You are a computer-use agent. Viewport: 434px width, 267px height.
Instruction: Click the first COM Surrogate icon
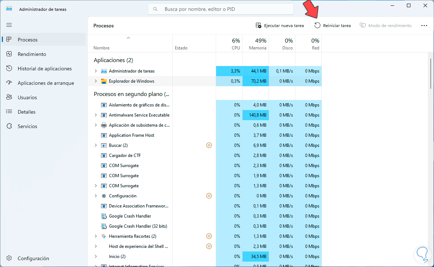(104, 166)
